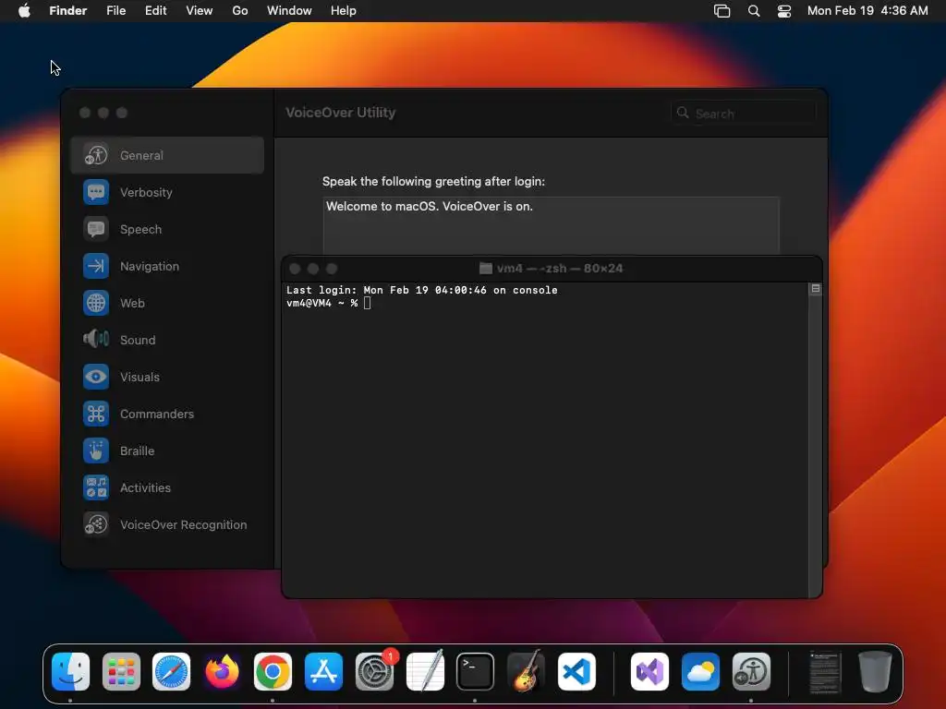Open Finder from the Dock
The width and height of the screenshot is (946, 709).
coord(70,672)
